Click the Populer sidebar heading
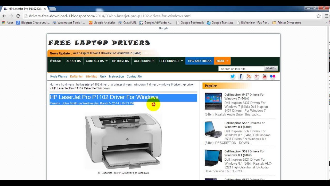Screen dimensions: 330x186 click(x=211, y=86)
